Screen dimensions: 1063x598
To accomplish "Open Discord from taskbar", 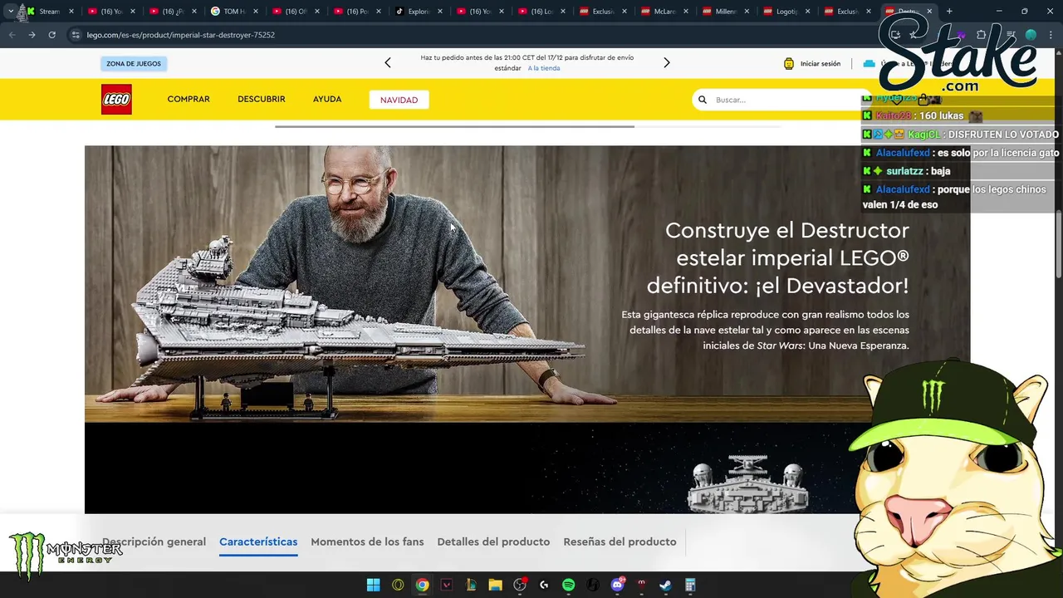I will 617,585.
